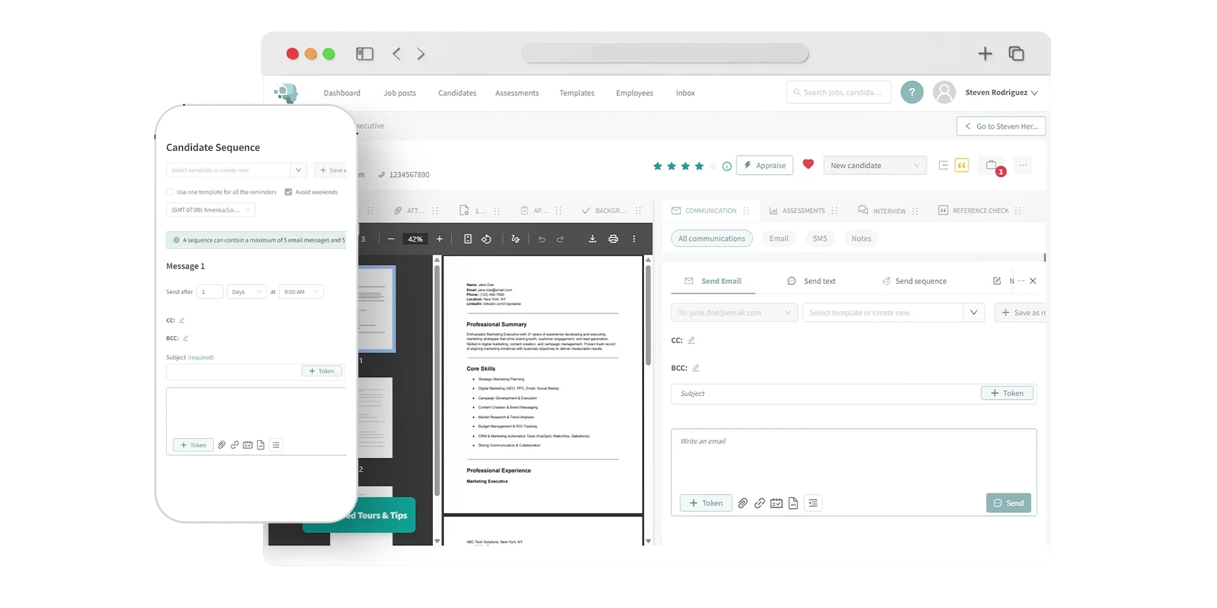
Task: Check Use one template for all reminders
Action: click(170, 192)
